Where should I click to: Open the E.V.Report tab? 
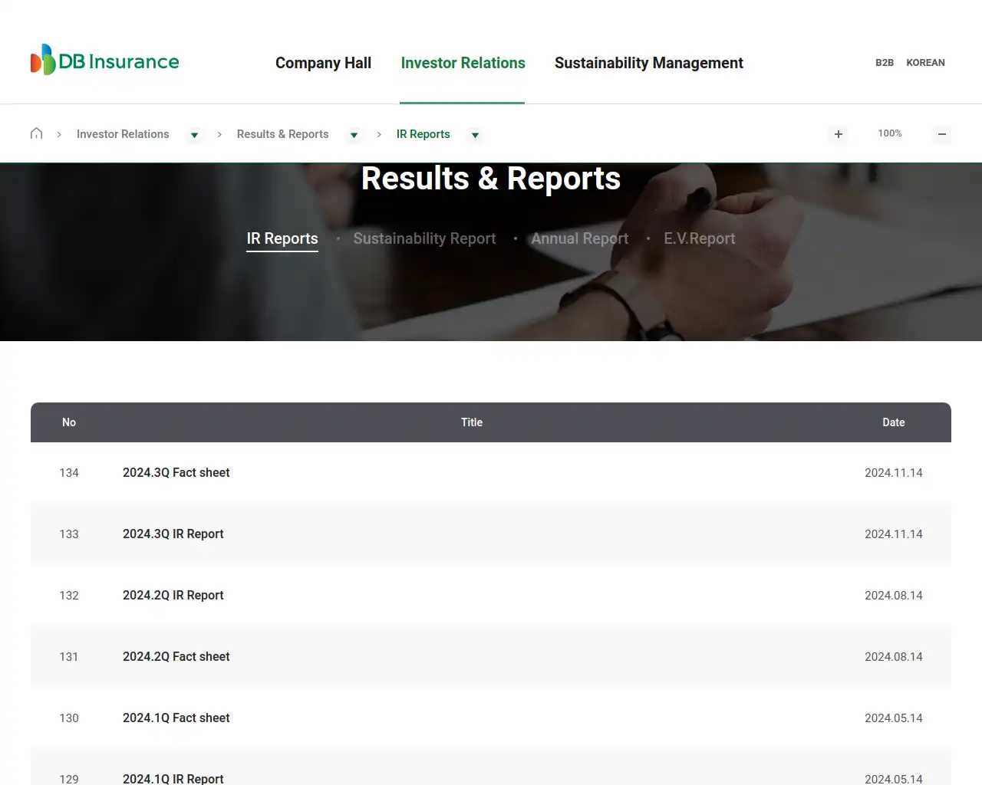coord(699,238)
